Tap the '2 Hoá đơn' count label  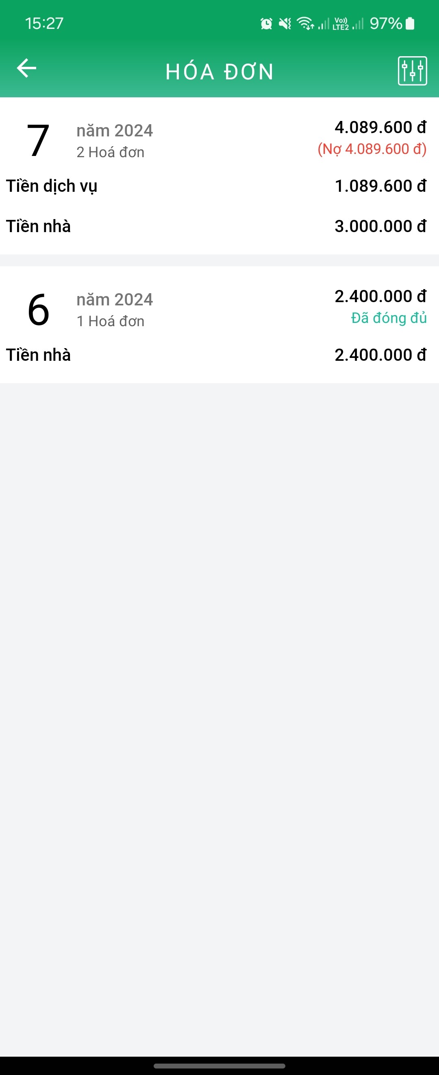pos(111,152)
